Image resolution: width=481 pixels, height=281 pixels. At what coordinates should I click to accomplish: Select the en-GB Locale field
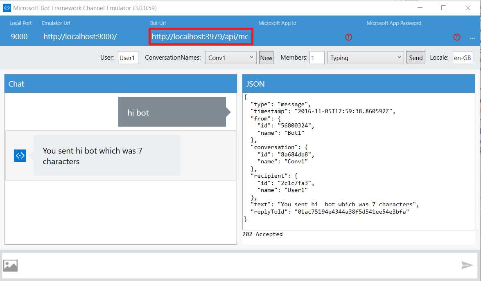464,58
